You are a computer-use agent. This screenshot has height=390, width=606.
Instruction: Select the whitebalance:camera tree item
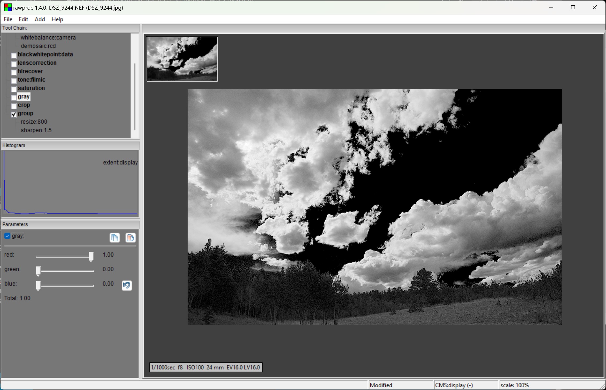48,38
